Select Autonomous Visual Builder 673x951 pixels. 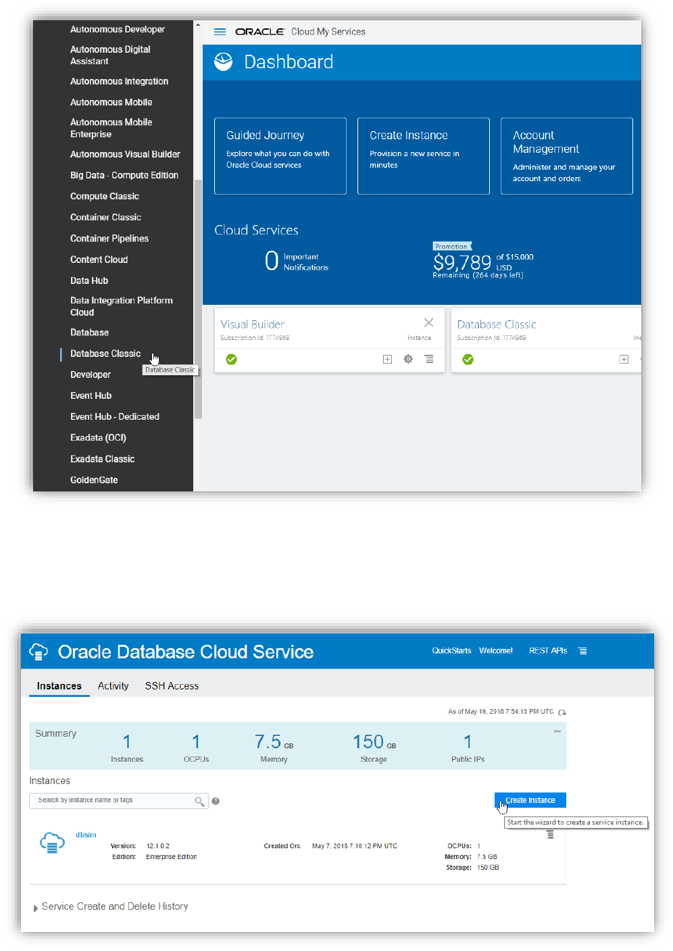point(125,154)
